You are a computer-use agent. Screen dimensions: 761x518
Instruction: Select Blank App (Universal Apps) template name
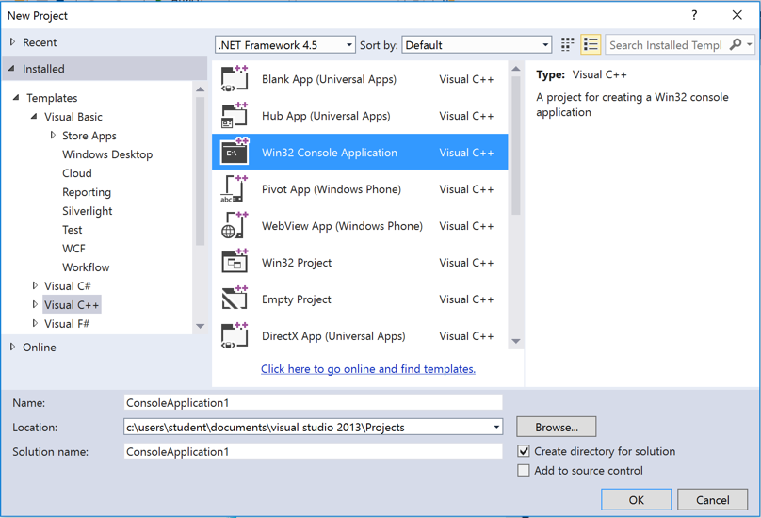[329, 79]
